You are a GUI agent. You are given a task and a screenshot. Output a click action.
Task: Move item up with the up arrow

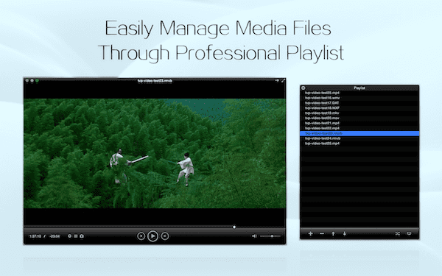point(333,233)
